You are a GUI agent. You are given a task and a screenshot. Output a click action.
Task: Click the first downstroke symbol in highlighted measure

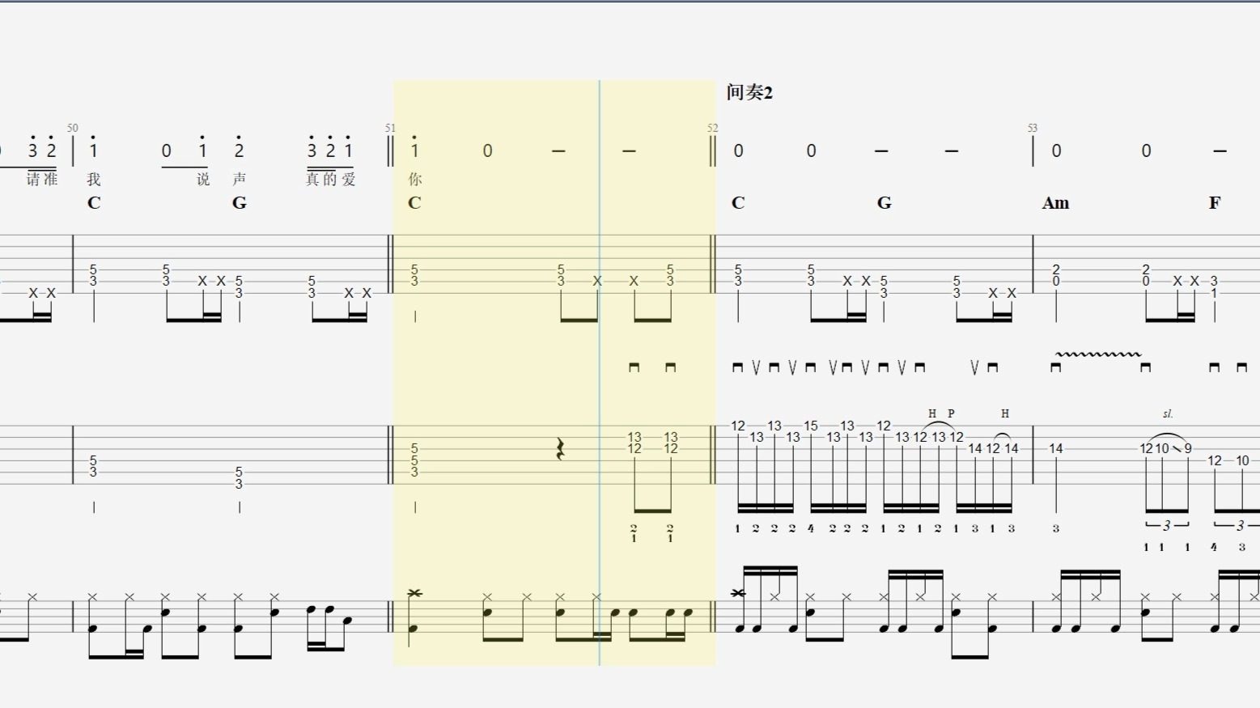[634, 367]
